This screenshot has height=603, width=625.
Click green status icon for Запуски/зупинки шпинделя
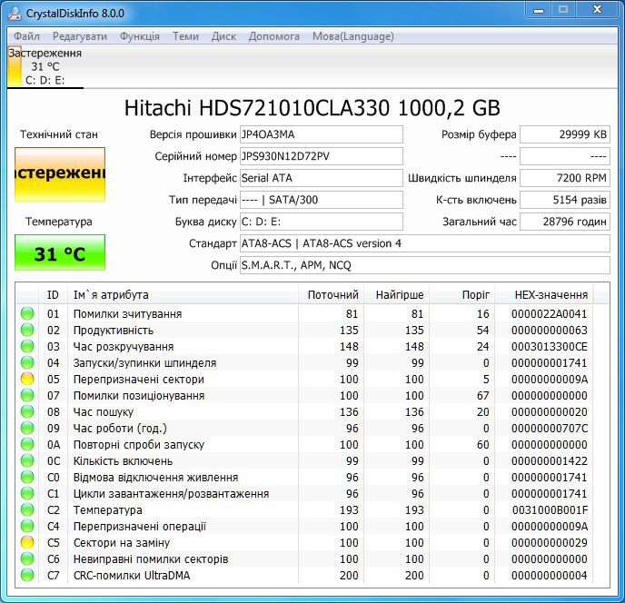pyautogui.click(x=27, y=362)
